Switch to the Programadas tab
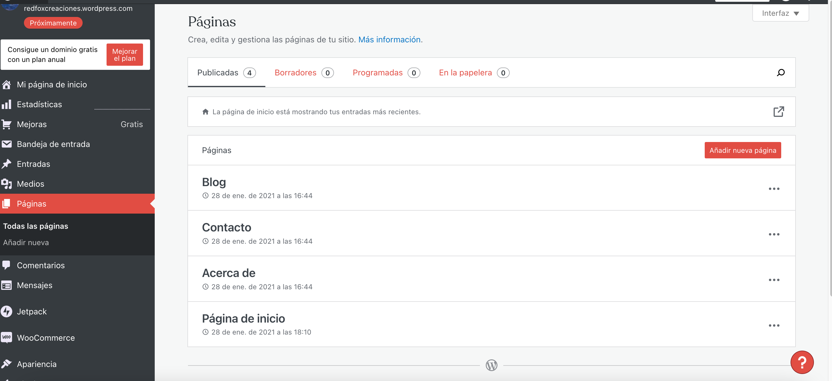832x381 pixels. (x=386, y=73)
